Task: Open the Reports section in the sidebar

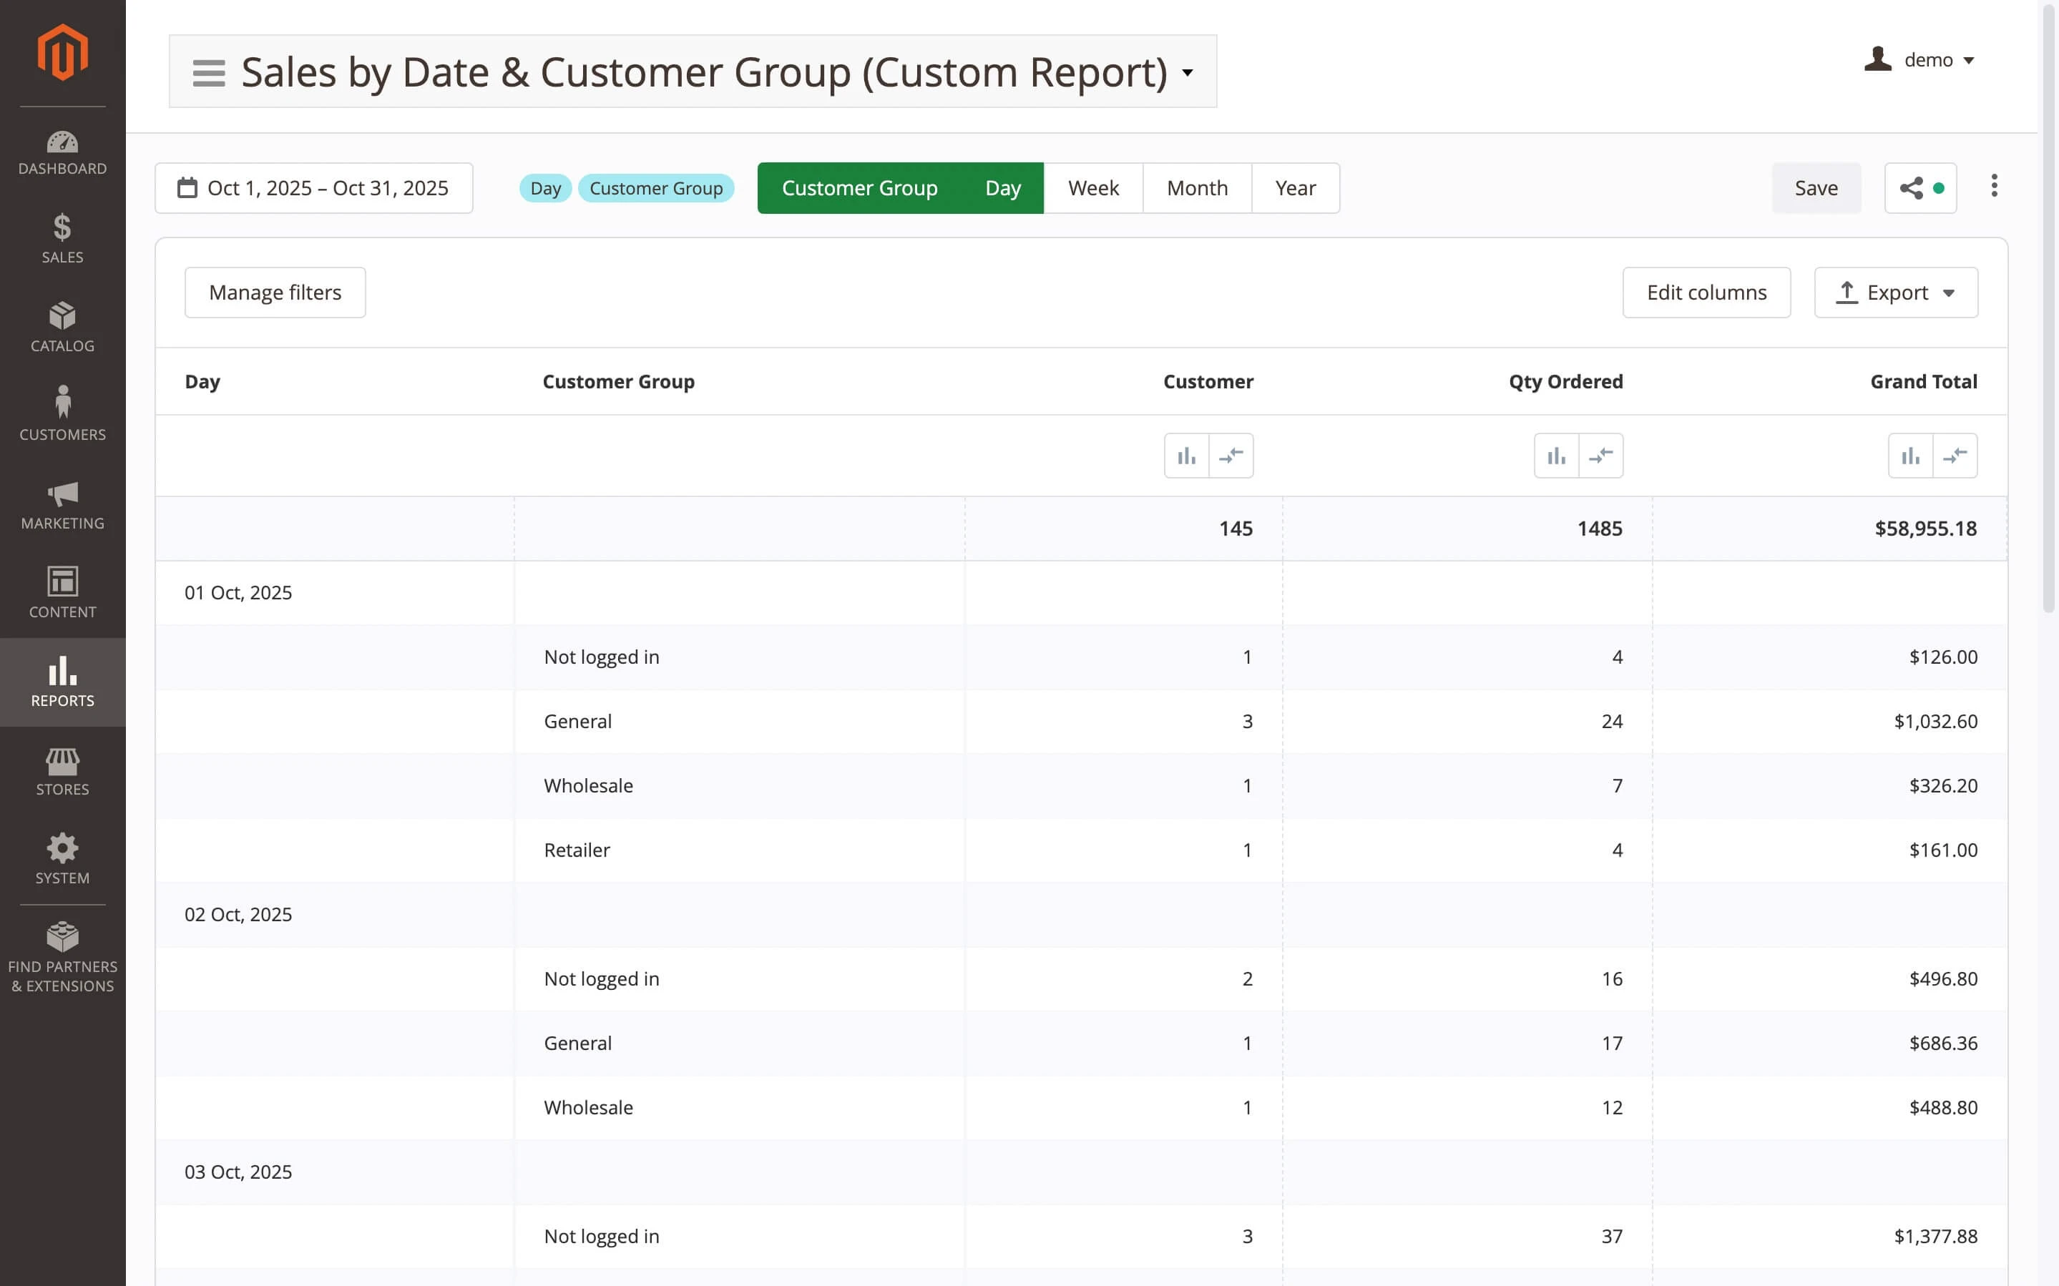Action: [62, 682]
